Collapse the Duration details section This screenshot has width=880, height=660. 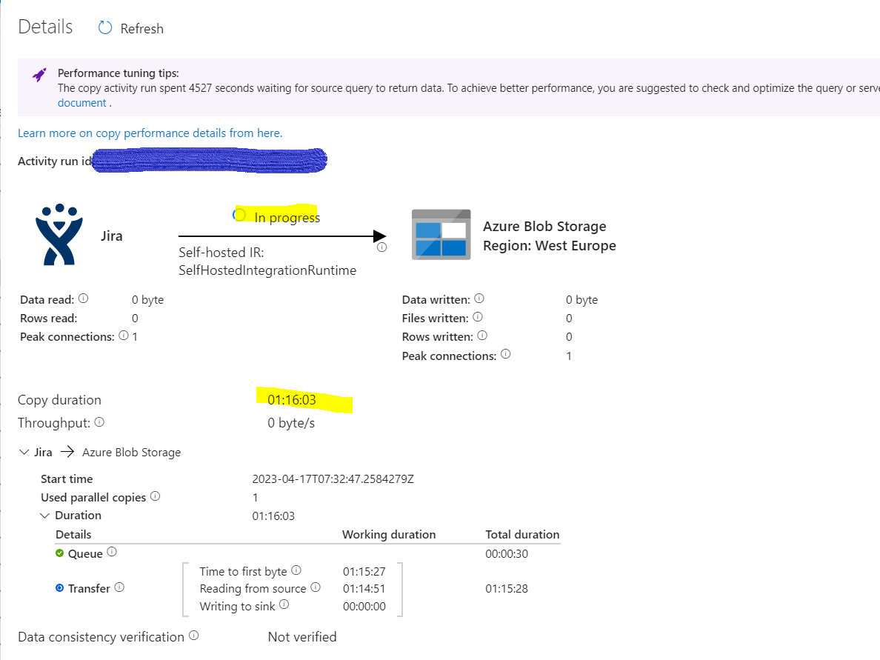pyautogui.click(x=44, y=515)
